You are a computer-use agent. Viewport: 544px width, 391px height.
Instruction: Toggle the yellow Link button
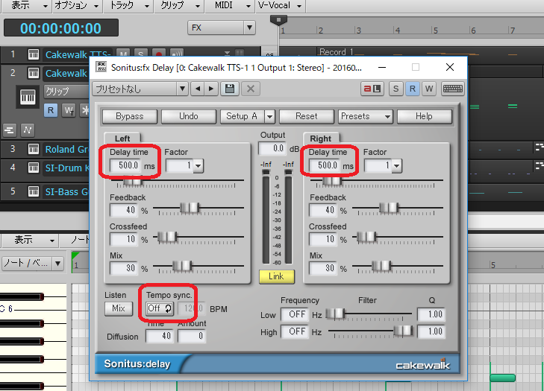tap(277, 276)
